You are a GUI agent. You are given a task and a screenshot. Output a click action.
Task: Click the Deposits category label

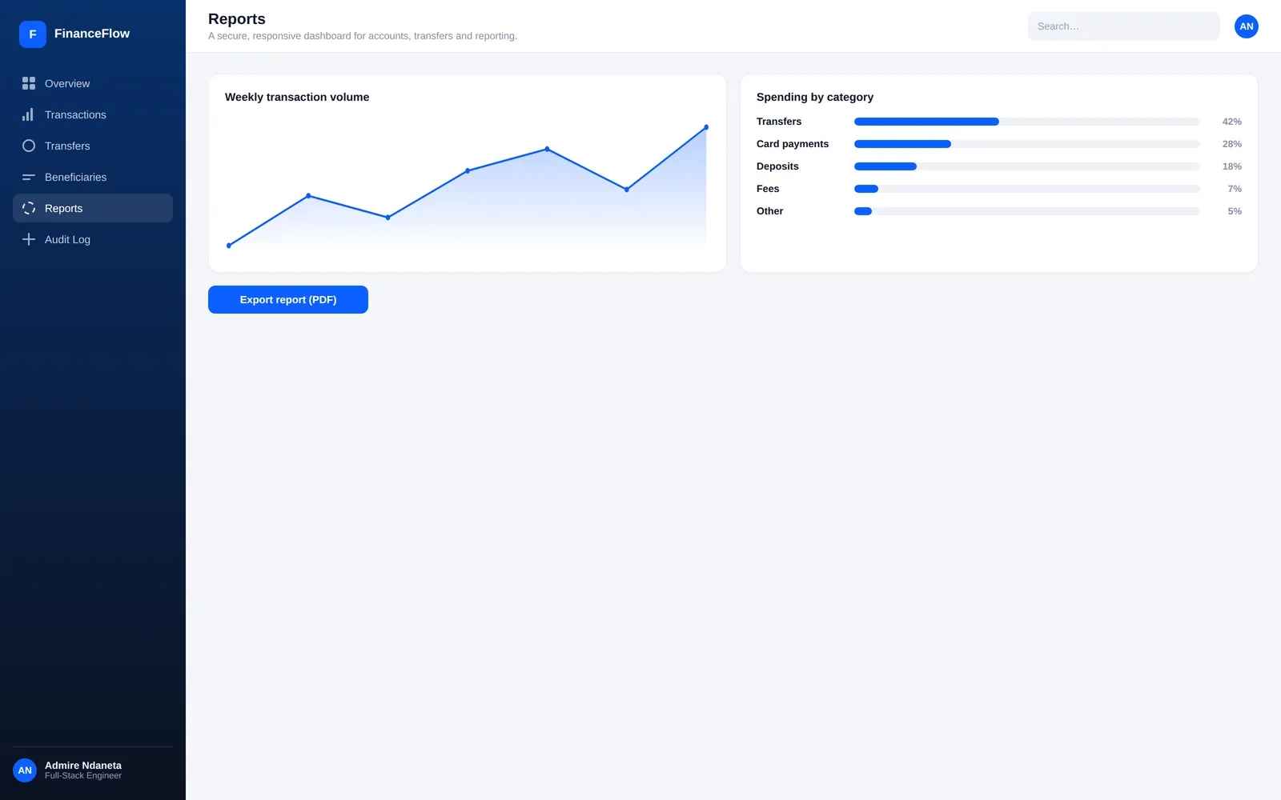coord(777,166)
